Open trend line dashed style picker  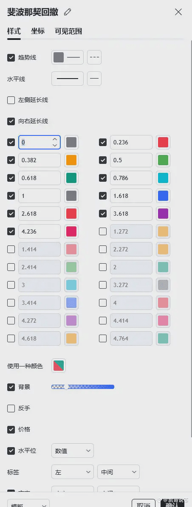[94, 58]
